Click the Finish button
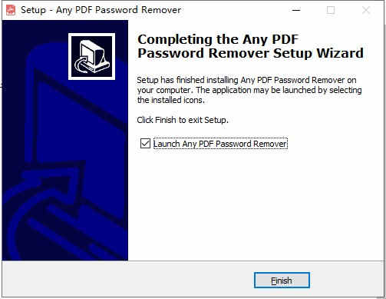The image size is (386, 299). click(282, 281)
